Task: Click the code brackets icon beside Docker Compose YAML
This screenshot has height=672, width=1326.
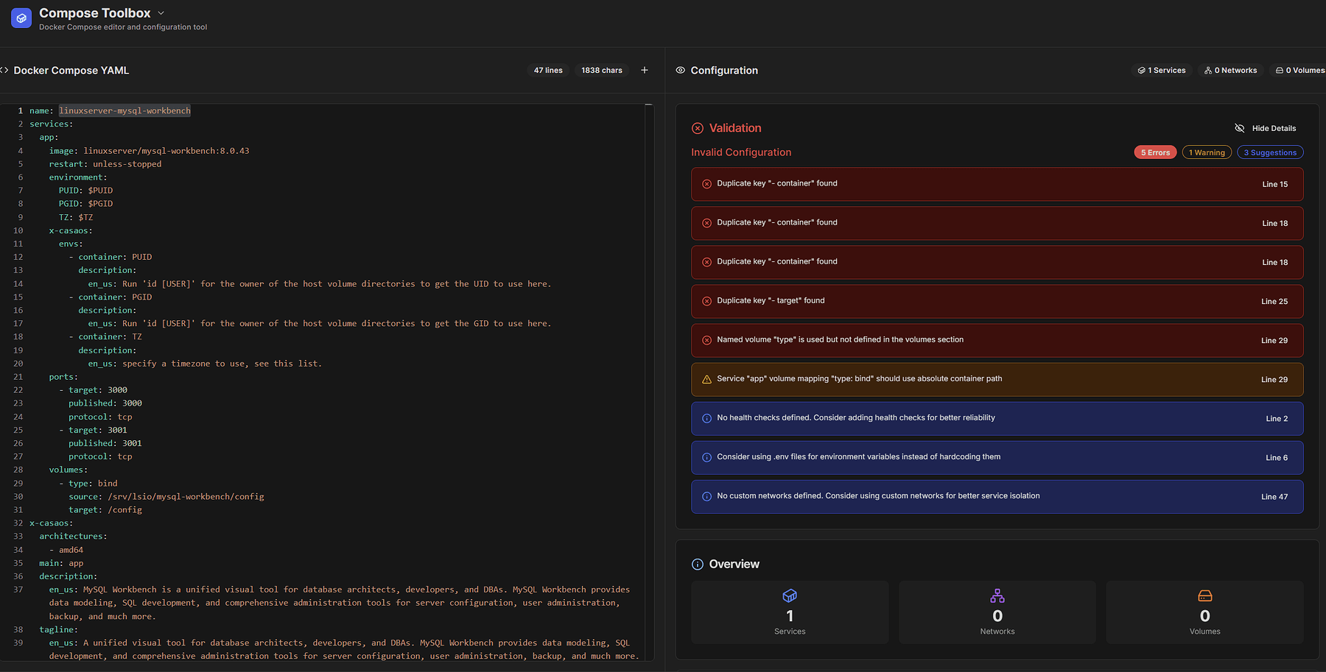Action: pyautogui.click(x=4, y=71)
